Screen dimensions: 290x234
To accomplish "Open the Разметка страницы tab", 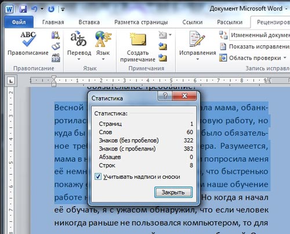I will coord(141,22).
